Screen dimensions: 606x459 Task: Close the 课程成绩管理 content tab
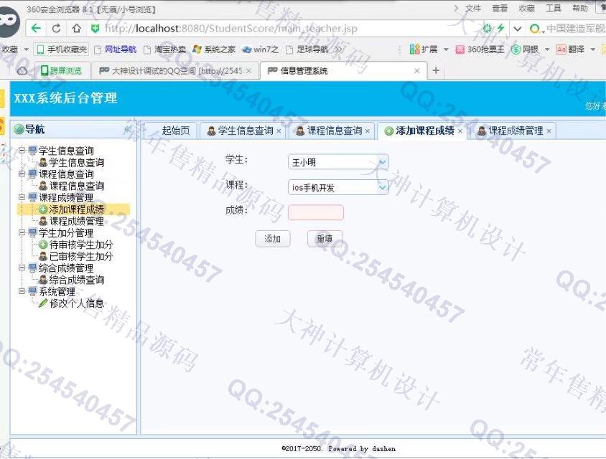[549, 131]
